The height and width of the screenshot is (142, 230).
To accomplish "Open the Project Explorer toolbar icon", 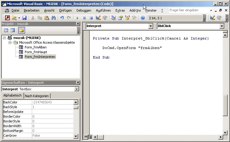I will [114, 18].
